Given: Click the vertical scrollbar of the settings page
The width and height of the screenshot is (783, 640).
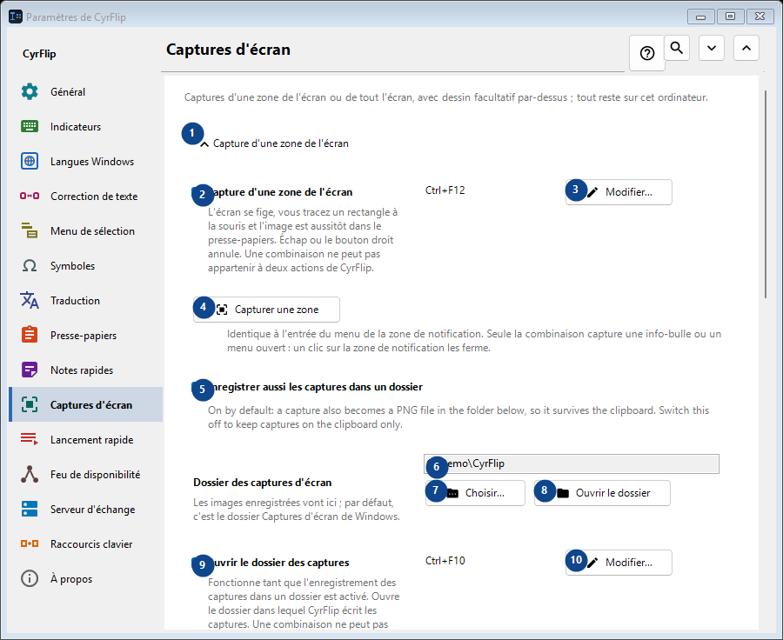Looking at the screenshot, I should coord(766,195).
